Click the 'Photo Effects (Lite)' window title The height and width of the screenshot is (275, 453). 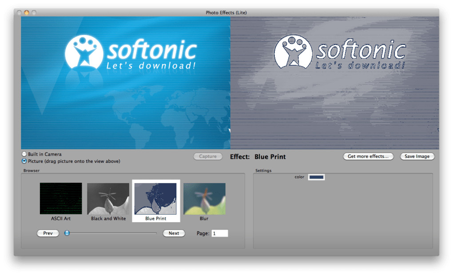pos(226,13)
